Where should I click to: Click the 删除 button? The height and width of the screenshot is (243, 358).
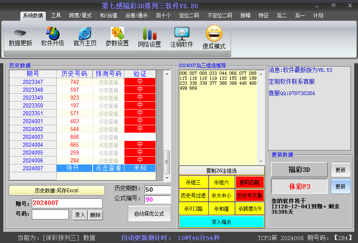pyautogui.click(x=95, y=215)
